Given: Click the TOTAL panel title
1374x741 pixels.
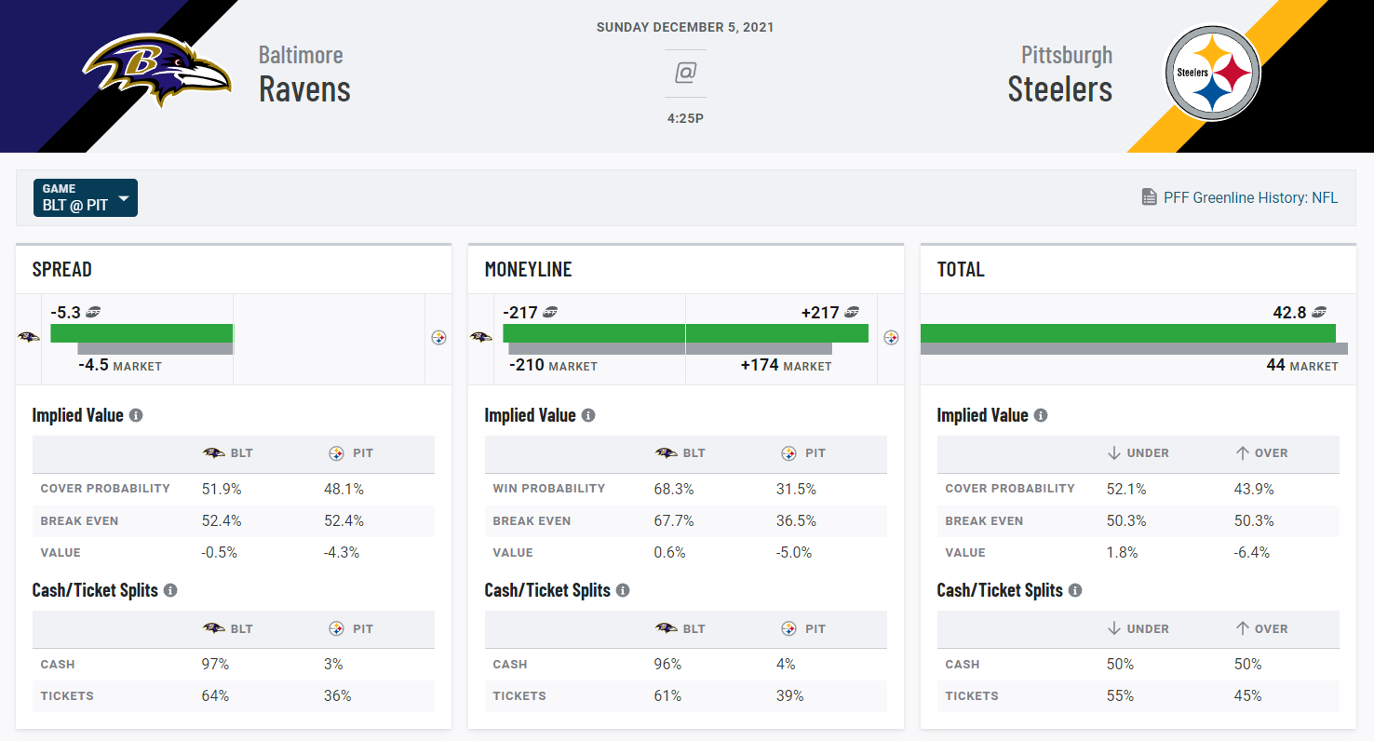Looking at the screenshot, I should pos(961,269).
